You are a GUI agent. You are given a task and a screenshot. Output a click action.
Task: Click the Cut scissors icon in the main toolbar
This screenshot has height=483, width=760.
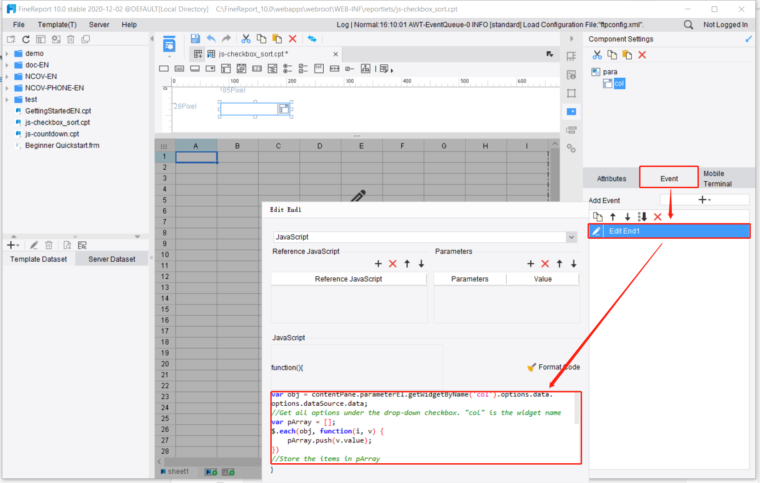pyautogui.click(x=246, y=39)
